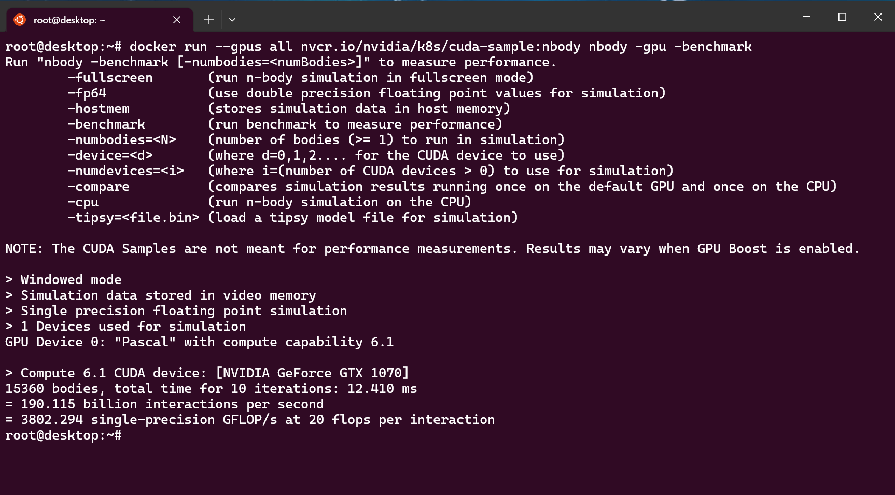Image resolution: width=895 pixels, height=495 pixels.
Task: Click the interactions per second result line
Action: coord(164,404)
